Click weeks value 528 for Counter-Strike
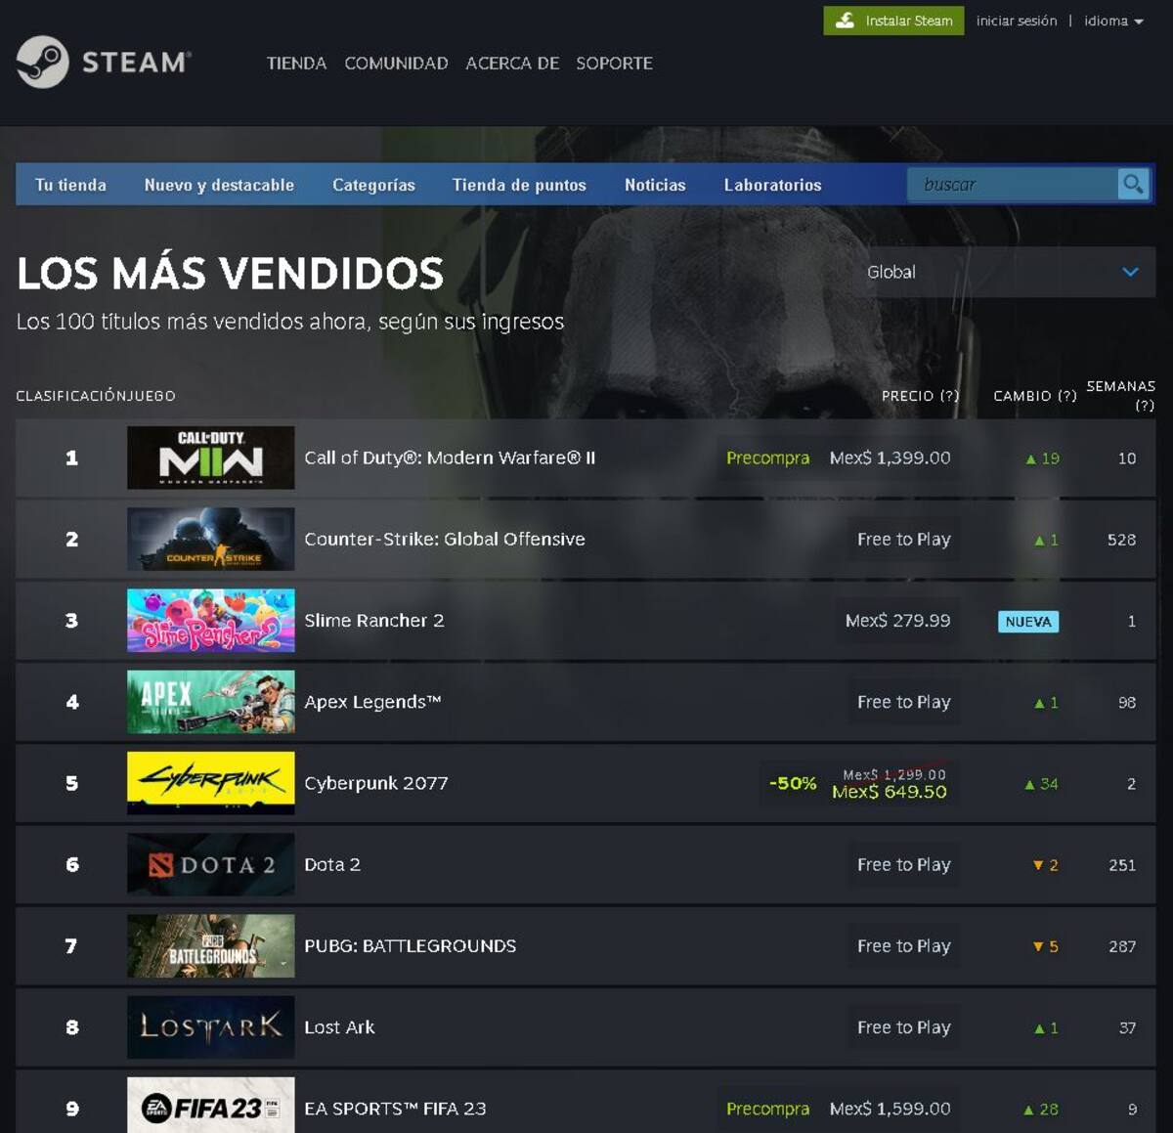 tap(1121, 540)
